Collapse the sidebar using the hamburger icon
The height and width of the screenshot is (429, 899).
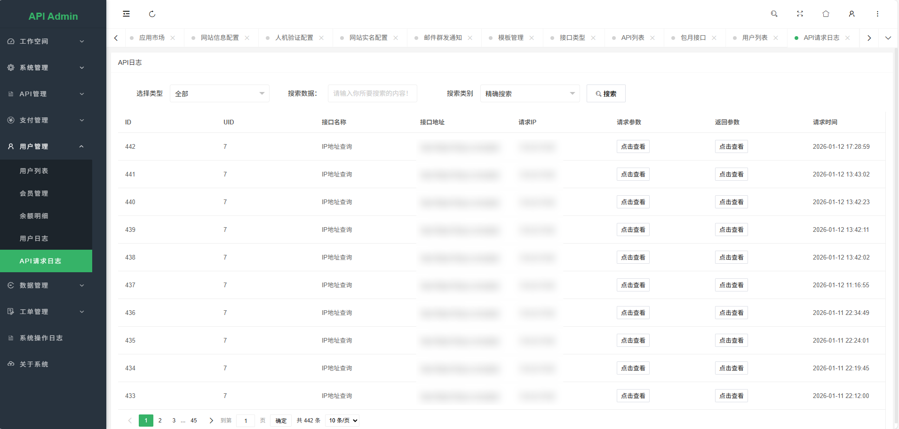(126, 14)
